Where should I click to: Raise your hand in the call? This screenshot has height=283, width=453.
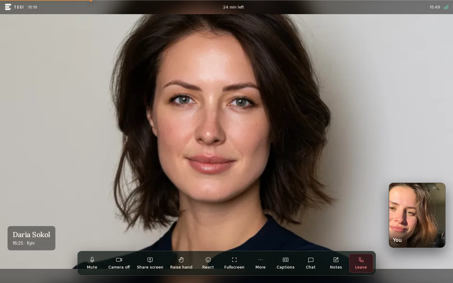[x=181, y=263]
